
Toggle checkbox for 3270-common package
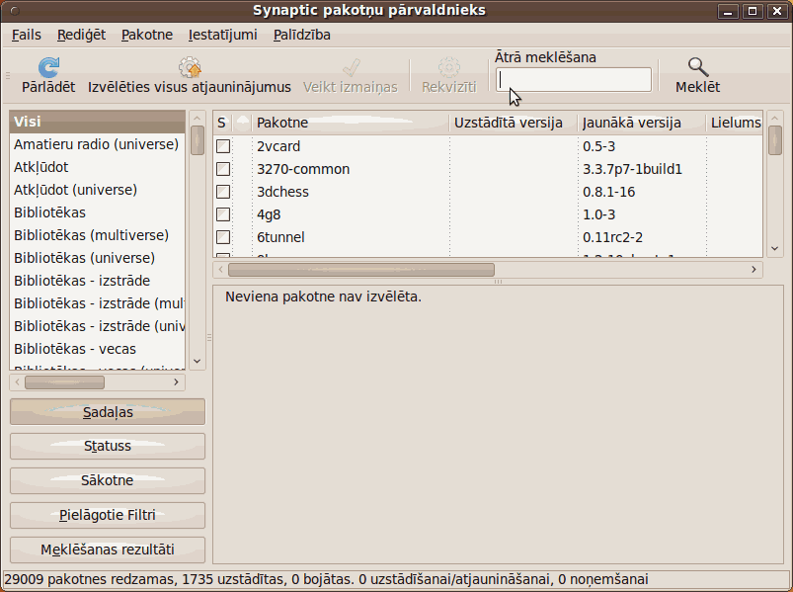click(223, 169)
